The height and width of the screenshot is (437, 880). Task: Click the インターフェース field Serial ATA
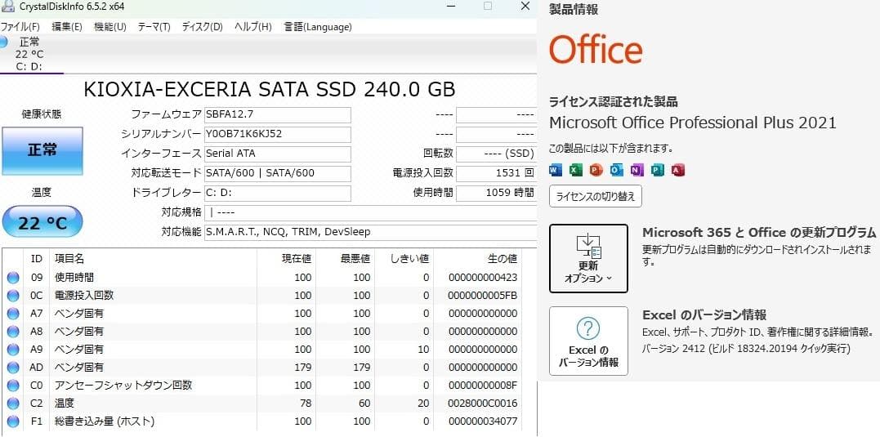[278, 153]
